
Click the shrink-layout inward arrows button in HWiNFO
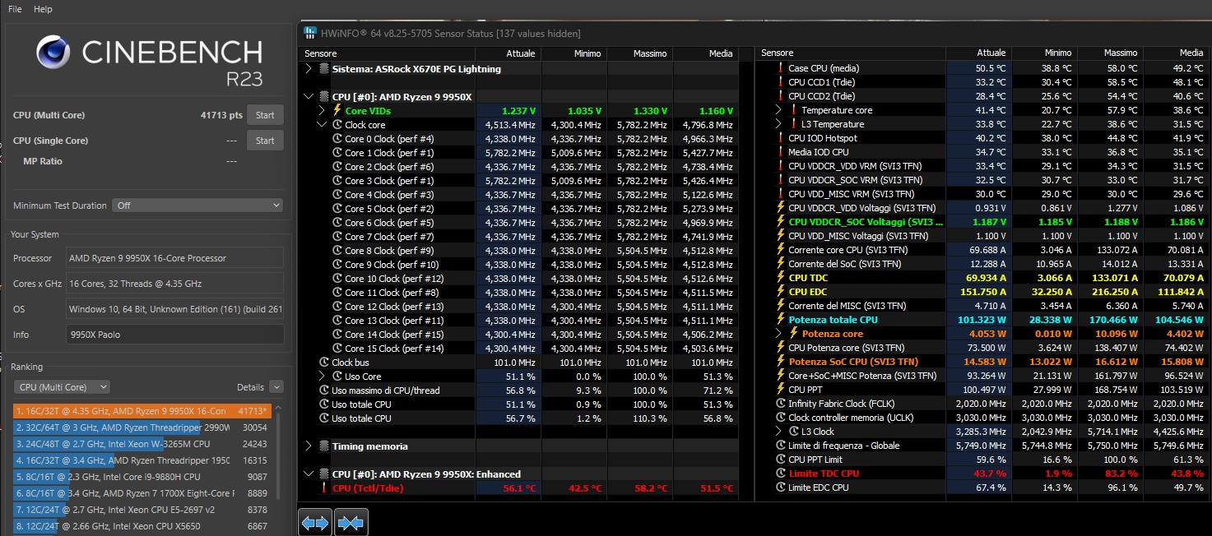(x=351, y=522)
